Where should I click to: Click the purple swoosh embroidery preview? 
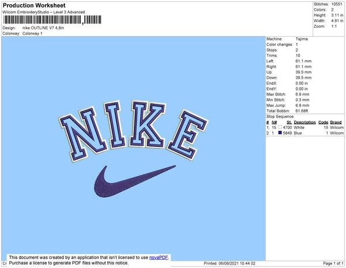pos(135,181)
